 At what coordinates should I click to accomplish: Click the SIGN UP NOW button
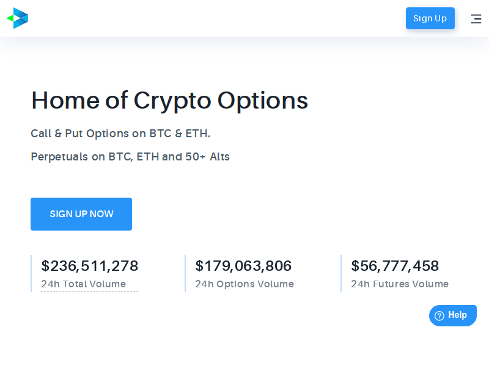(81, 214)
